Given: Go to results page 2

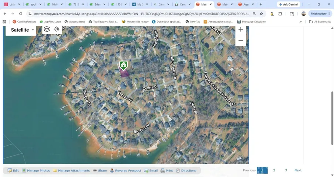Looking at the screenshot, I should point(274,170).
